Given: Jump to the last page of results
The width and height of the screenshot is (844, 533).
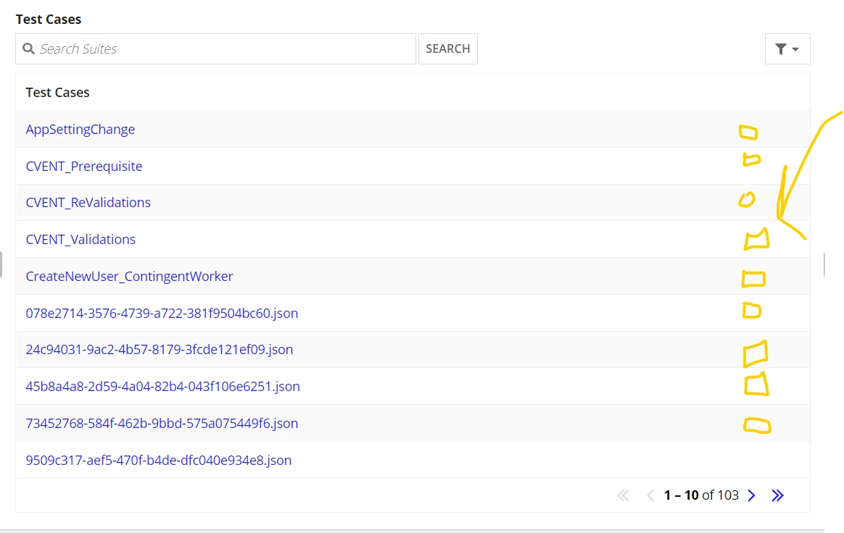Looking at the screenshot, I should (x=778, y=495).
